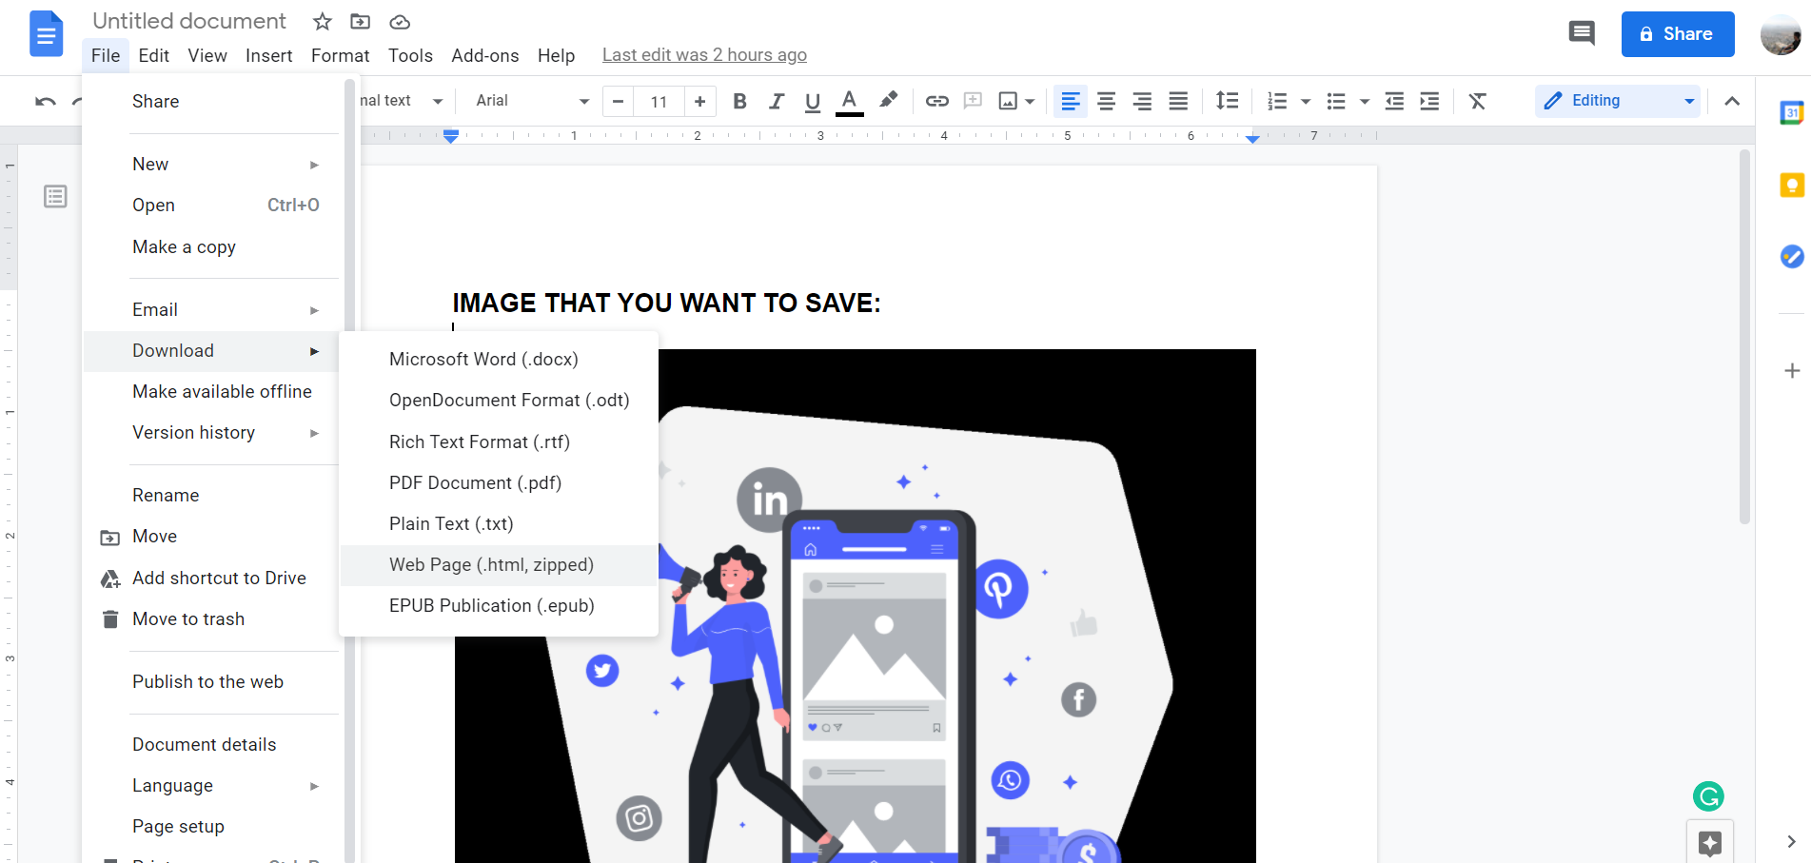The height and width of the screenshot is (863, 1811).
Task: Open the Format menu
Action: pyautogui.click(x=340, y=55)
